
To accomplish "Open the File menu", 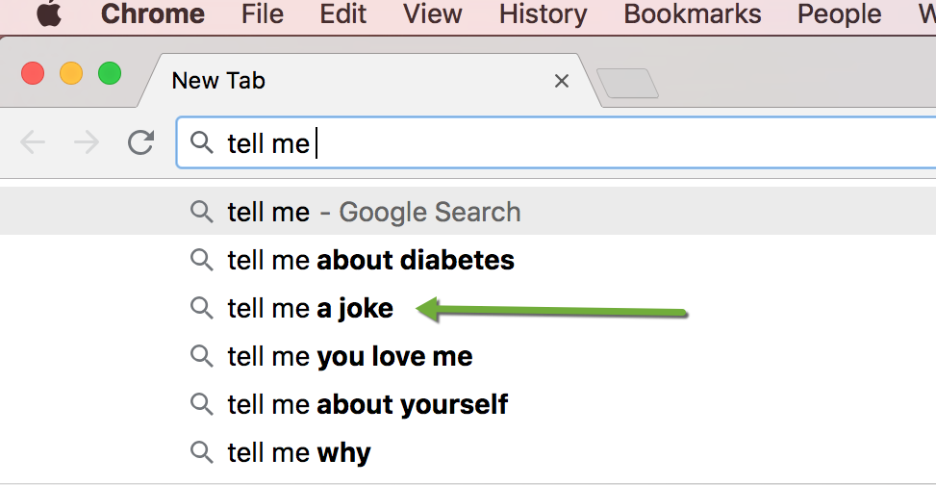I will click(263, 13).
